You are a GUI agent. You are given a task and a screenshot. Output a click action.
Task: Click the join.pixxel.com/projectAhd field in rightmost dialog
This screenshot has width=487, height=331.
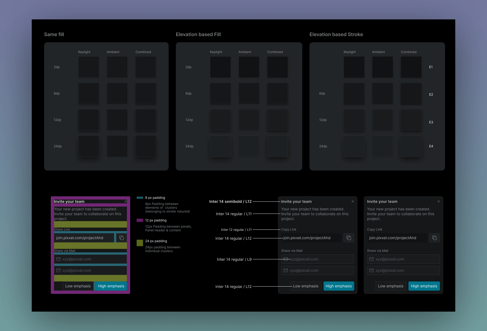point(397,238)
